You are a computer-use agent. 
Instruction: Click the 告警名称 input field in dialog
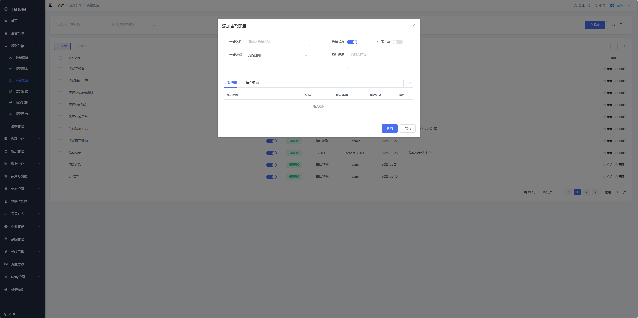pos(277,42)
